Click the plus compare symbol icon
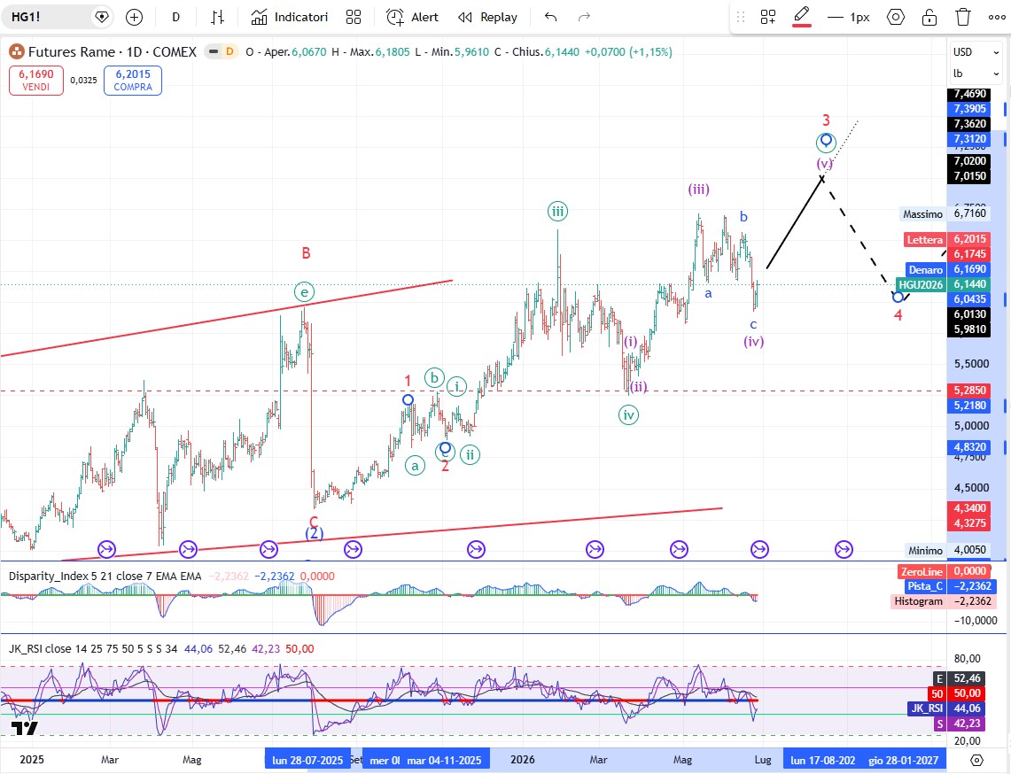1011x774 pixels. pos(134,18)
